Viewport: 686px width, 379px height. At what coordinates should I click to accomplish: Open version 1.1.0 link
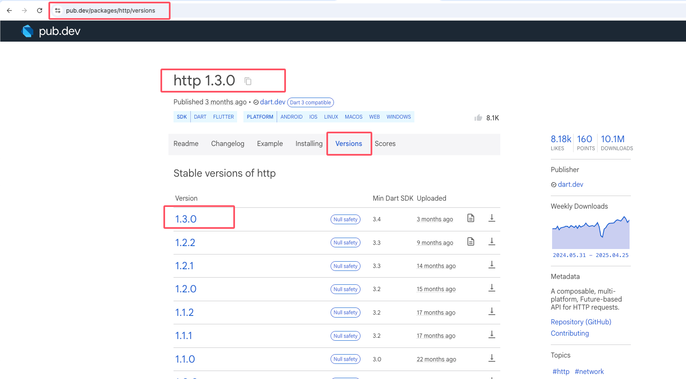(x=185, y=359)
